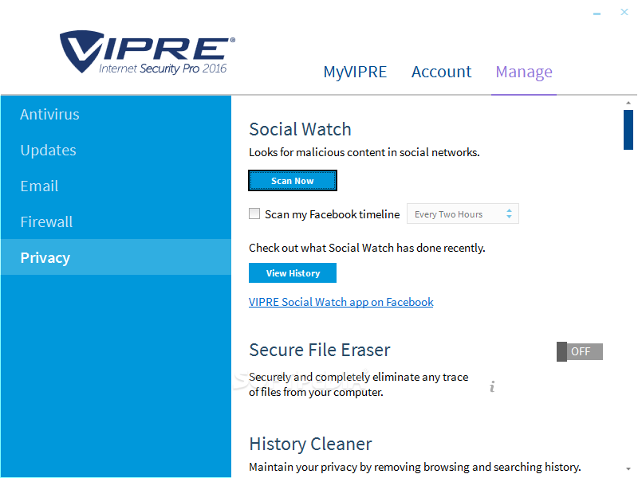This screenshot has width=638, height=478.
Task: Open the Antivirus section in sidebar
Action: (116, 114)
